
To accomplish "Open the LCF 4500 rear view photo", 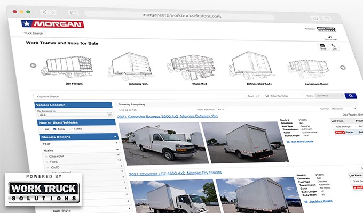I will (x=259, y=195).
